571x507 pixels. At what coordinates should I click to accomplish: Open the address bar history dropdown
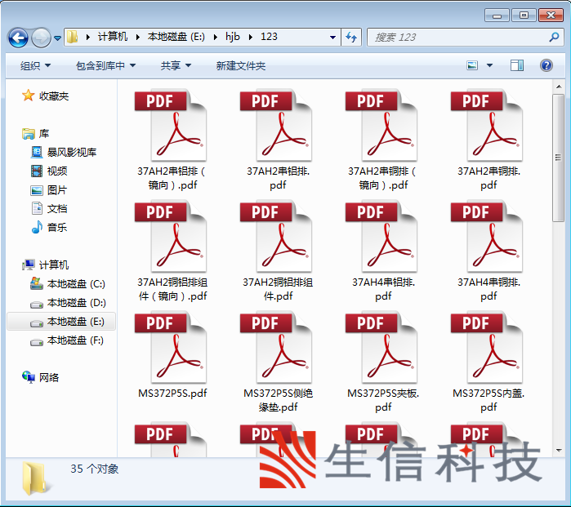click(x=332, y=37)
